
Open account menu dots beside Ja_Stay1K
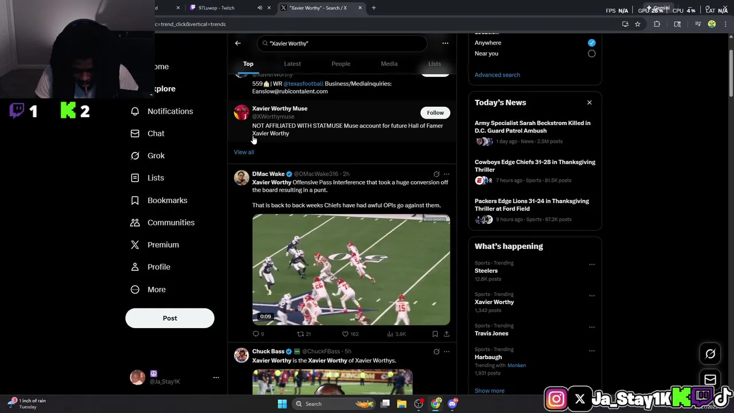[216, 377]
